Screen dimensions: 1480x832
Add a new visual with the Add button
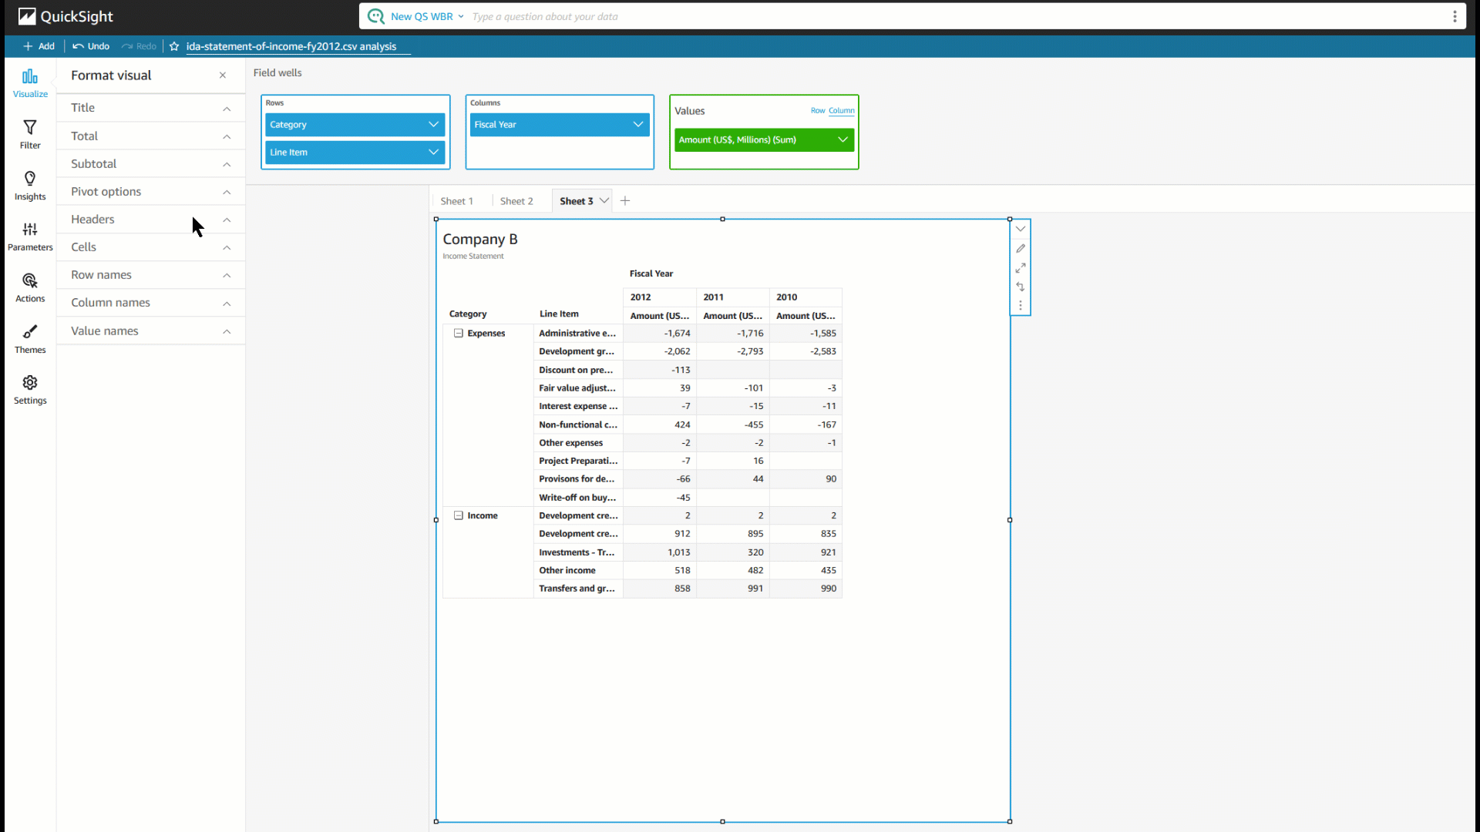click(x=39, y=45)
